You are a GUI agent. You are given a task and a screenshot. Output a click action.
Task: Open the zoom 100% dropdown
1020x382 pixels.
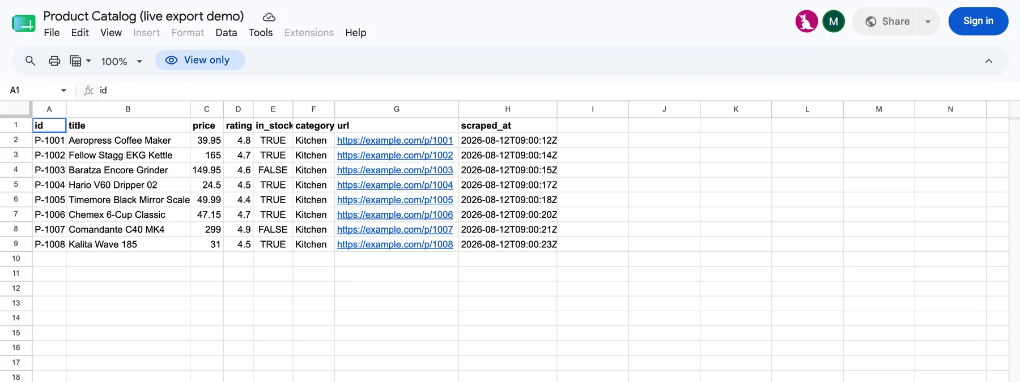121,61
